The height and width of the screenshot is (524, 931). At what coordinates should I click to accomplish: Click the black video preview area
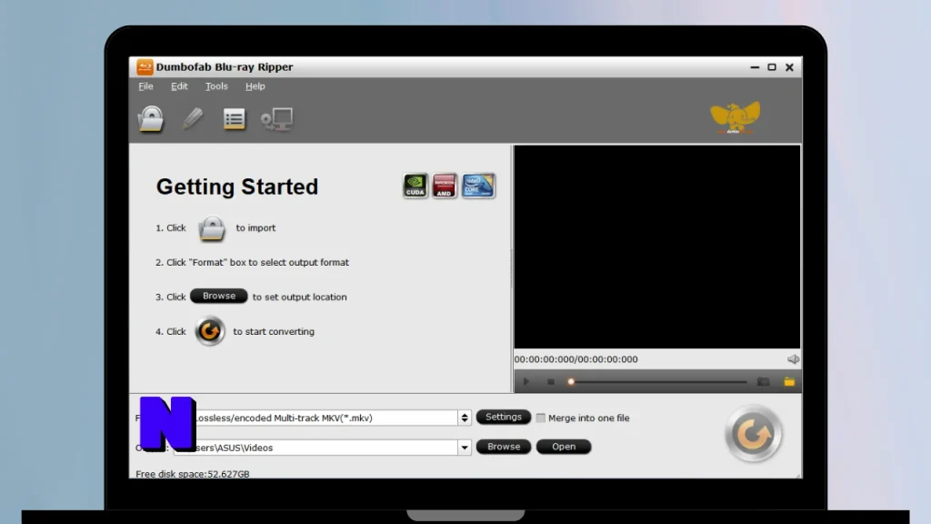pos(656,247)
